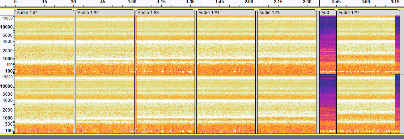
Task: Click the 3:15 mark on the timeline ruler
Action: [395, 2]
